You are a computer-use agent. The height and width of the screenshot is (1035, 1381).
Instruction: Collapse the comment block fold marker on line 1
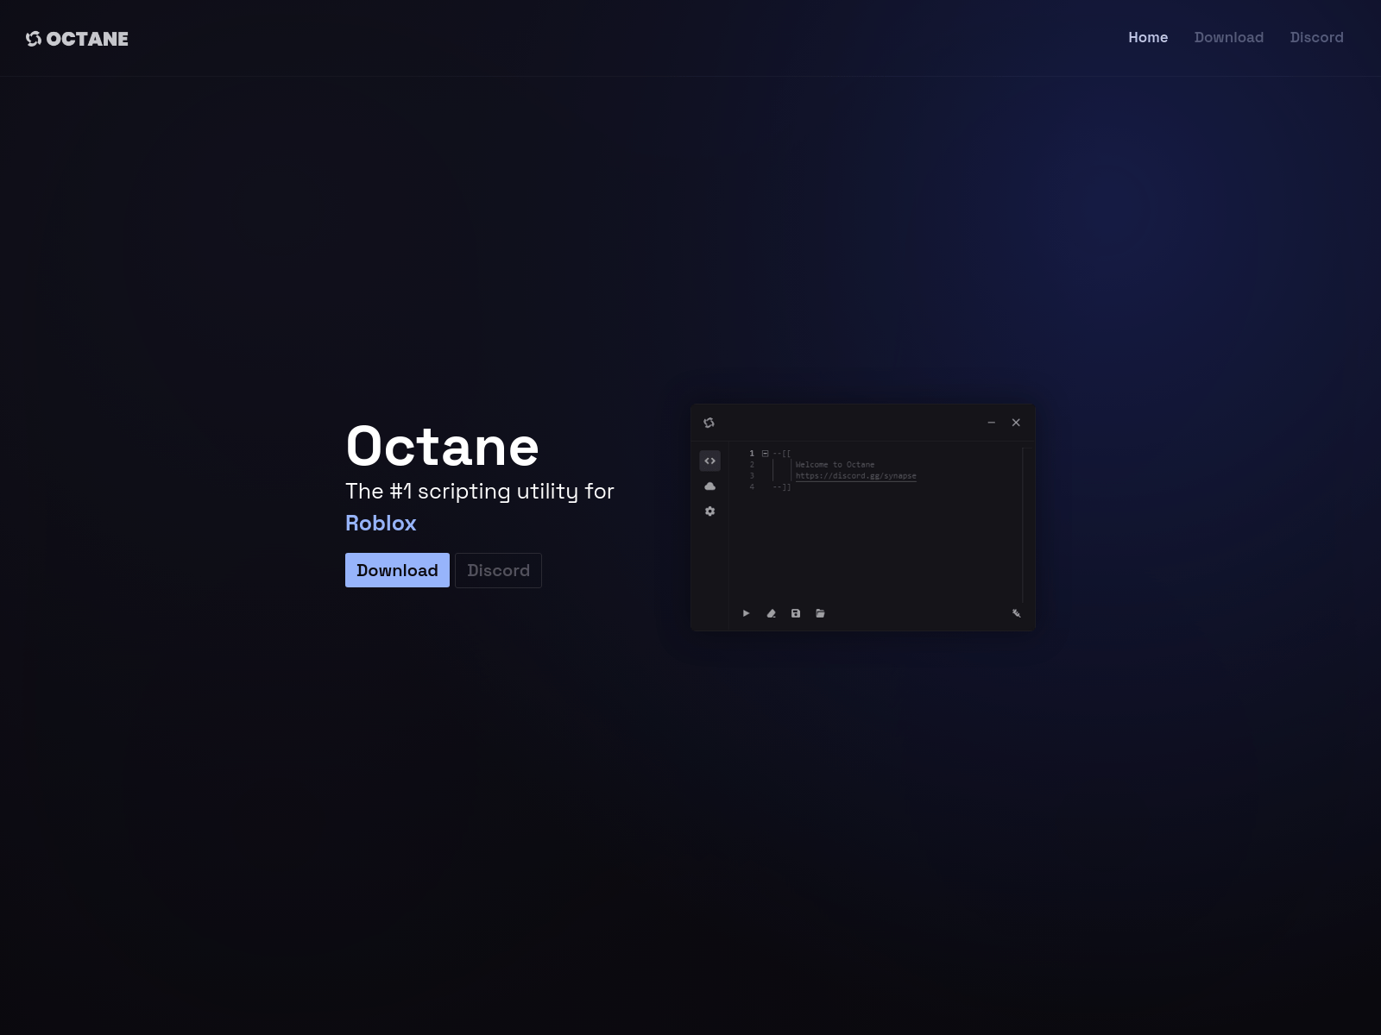pyautogui.click(x=765, y=454)
